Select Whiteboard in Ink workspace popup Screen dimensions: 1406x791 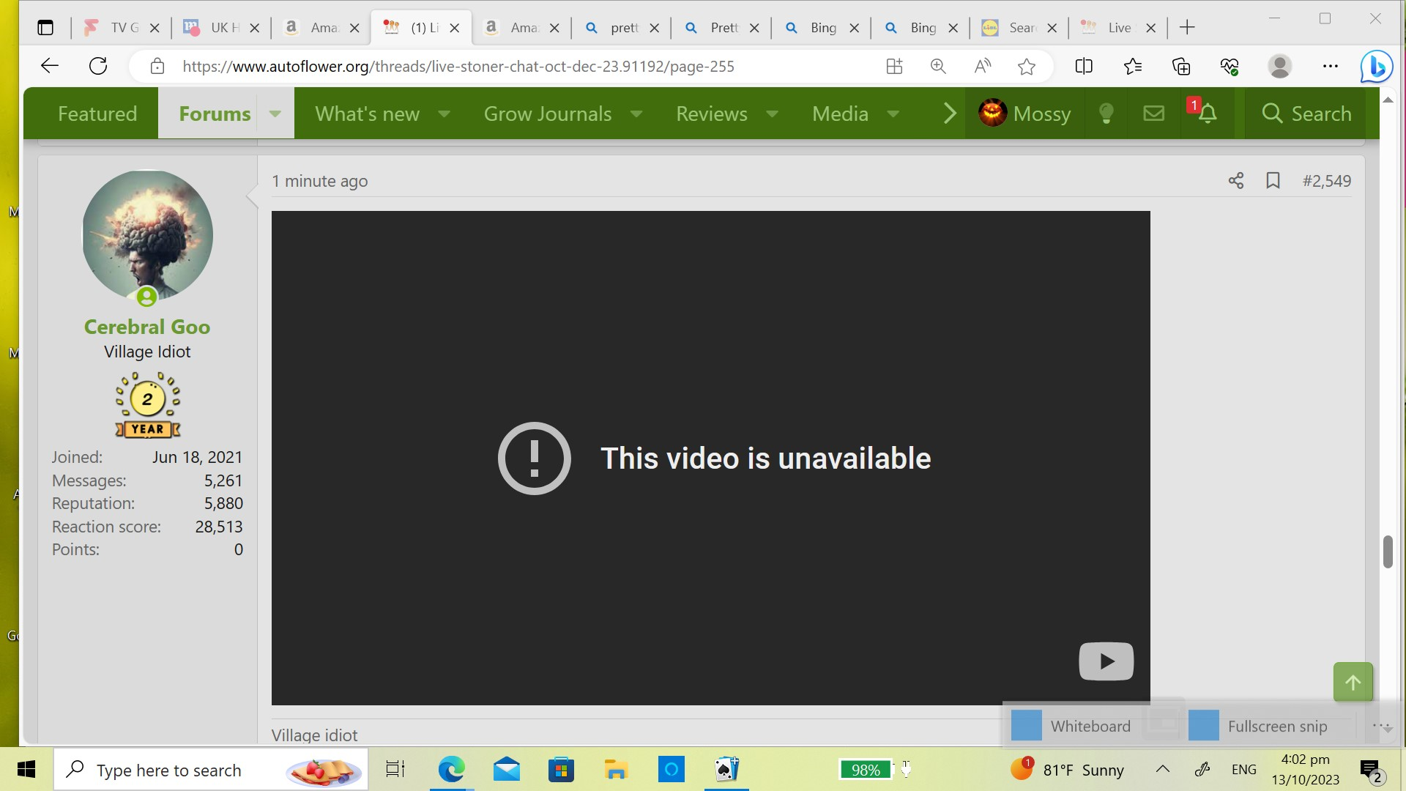[x=1072, y=726]
